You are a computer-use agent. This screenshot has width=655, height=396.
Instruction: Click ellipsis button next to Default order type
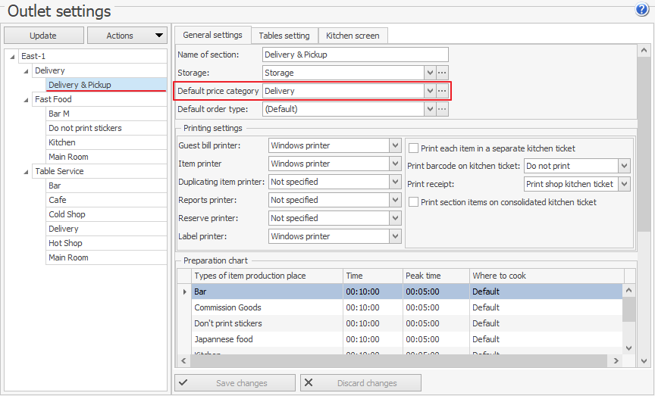442,109
